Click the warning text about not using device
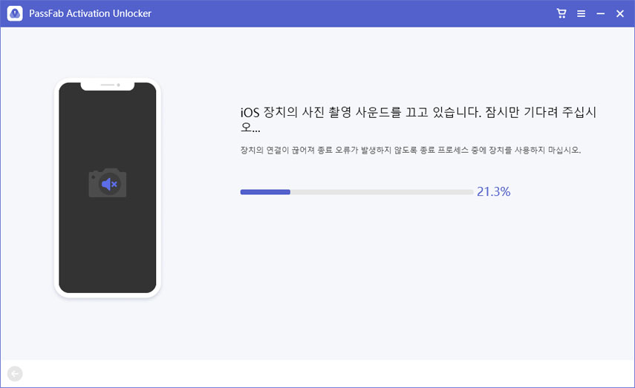The height and width of the screenshot is (388, 635). [411, 150]
